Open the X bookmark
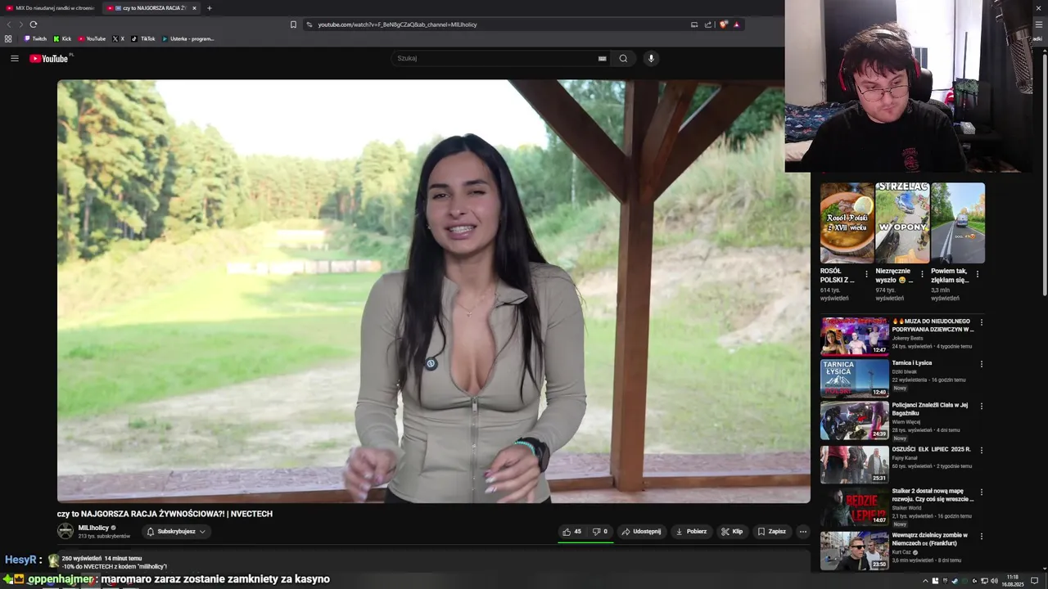Image resolution: width=1048 pixels, height=589 pixels. (x=119, y=38)
